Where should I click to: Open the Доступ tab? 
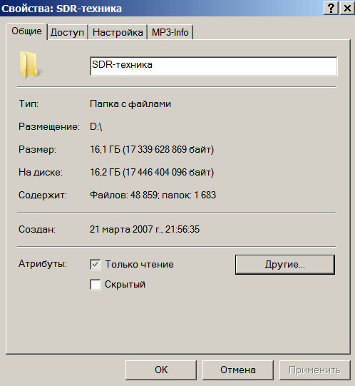67,33
